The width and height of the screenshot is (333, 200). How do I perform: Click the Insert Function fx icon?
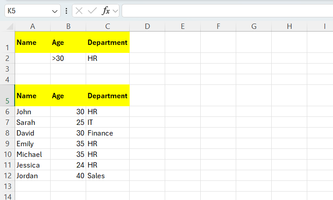(x=106, y=11)
